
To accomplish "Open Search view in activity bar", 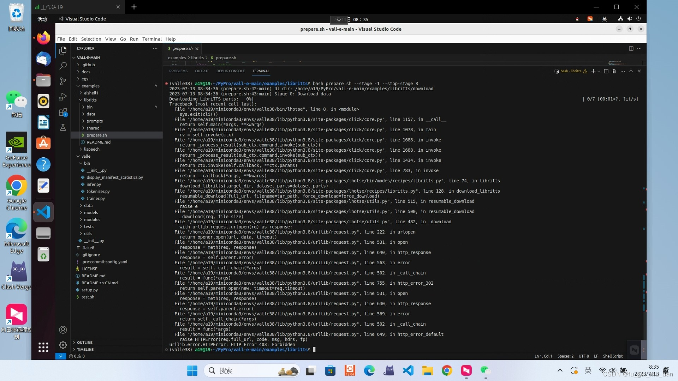I will tap(63, 66).
